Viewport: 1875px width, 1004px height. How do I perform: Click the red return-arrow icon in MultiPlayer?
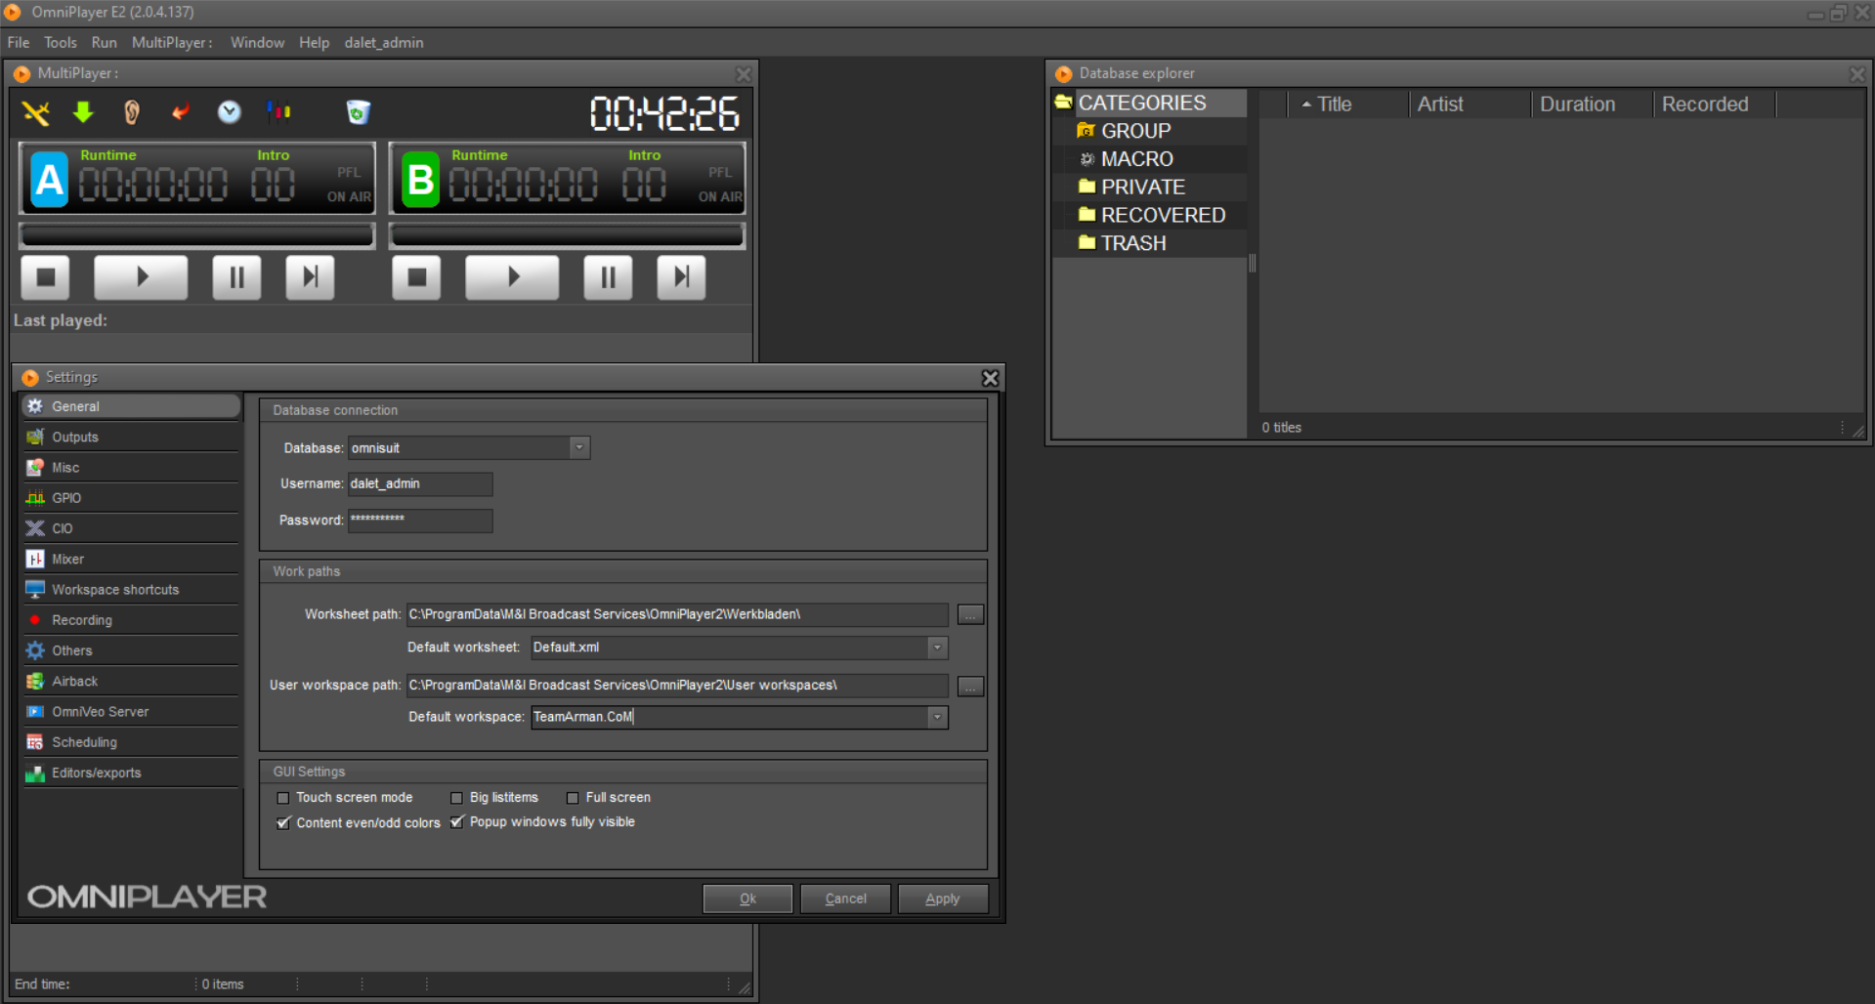[181, 112]
